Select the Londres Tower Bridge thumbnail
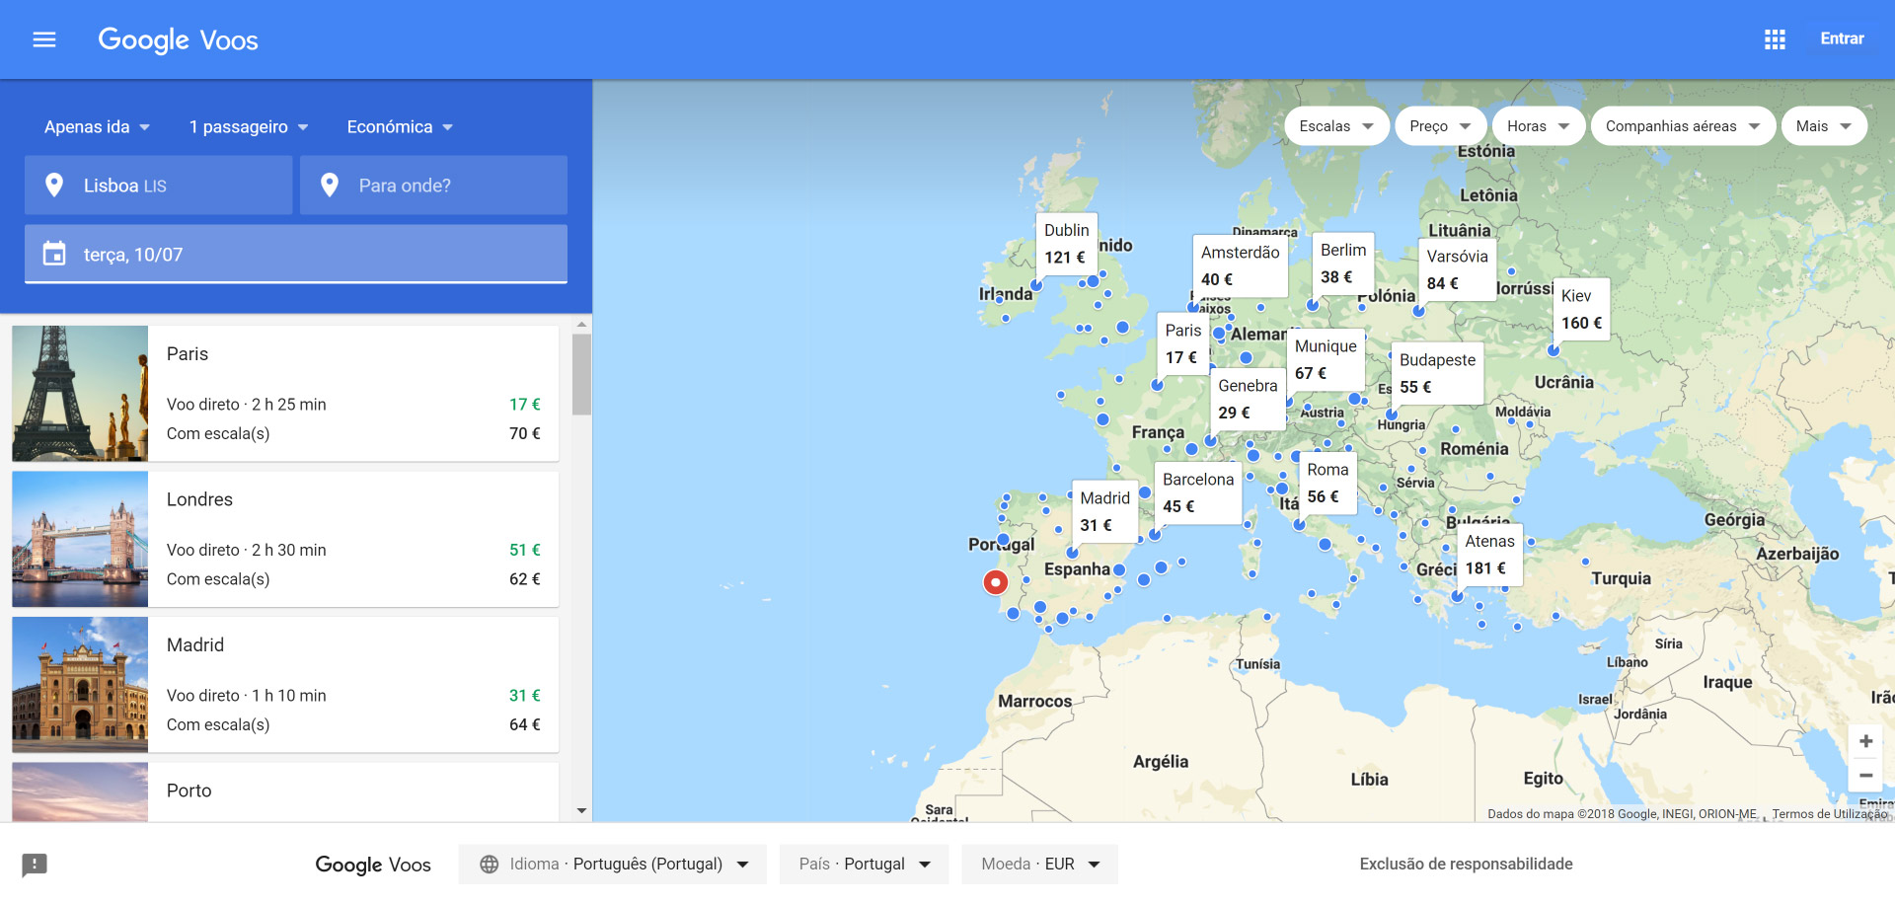The height and width of the screenshot is (905, 1895). tap(80, 539)
